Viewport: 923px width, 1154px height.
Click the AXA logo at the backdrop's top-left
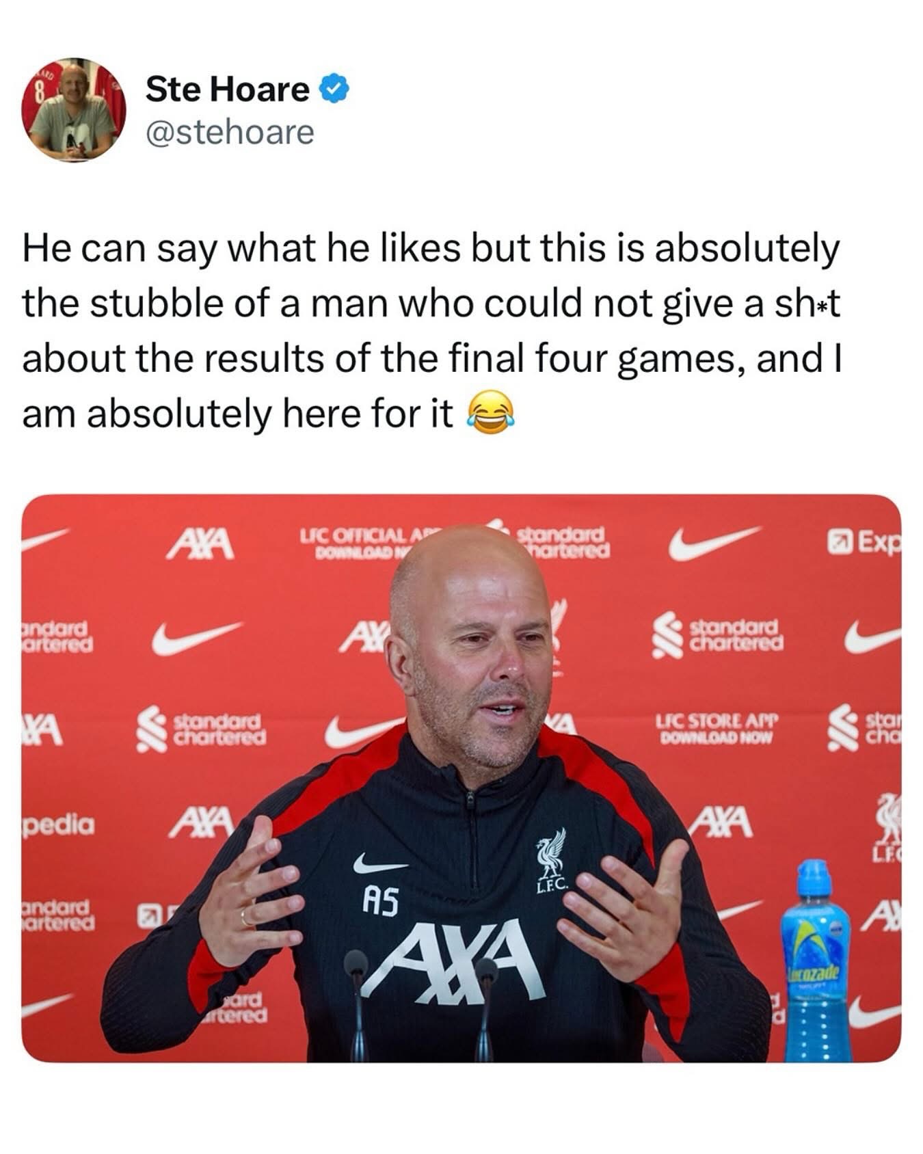click(x=201, y=544)
